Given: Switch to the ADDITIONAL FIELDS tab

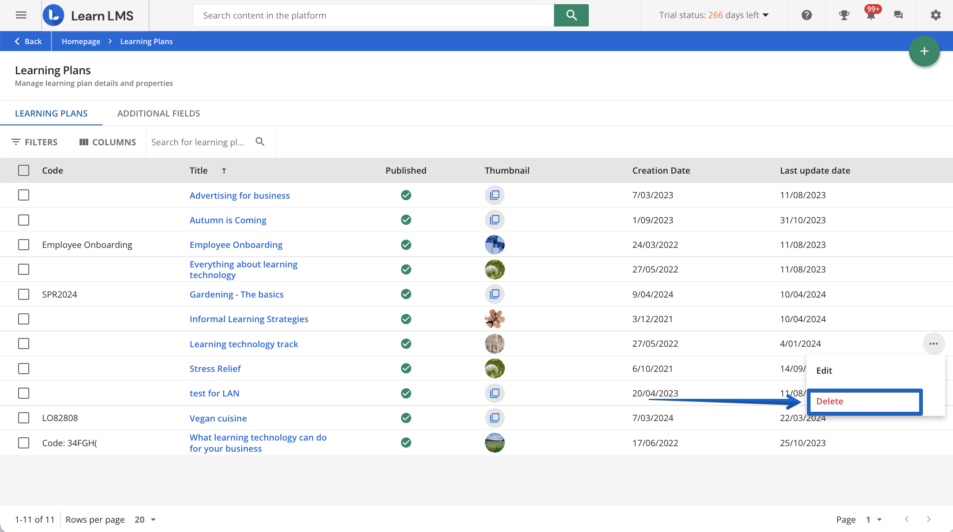Looking at the screenshot, I should click(159, 113).
